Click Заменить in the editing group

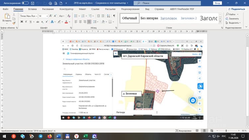click(232, 18)
